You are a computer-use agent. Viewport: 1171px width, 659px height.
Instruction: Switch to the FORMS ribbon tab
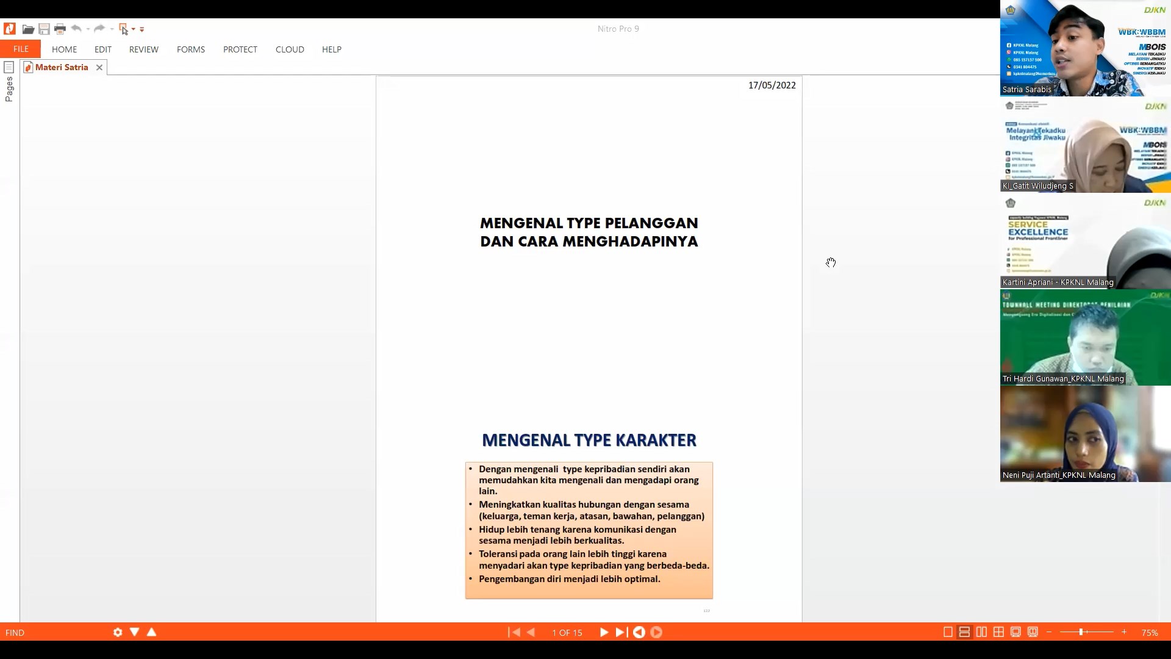tap(191, 49)
